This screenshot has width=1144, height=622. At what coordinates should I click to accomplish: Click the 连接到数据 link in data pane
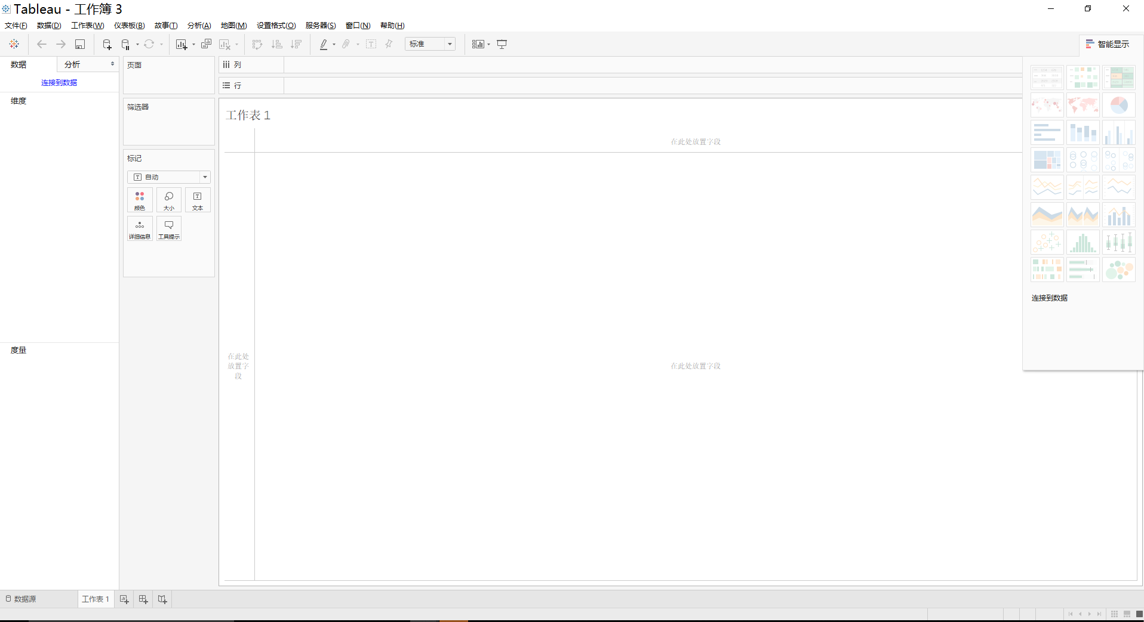click(59, 83)
